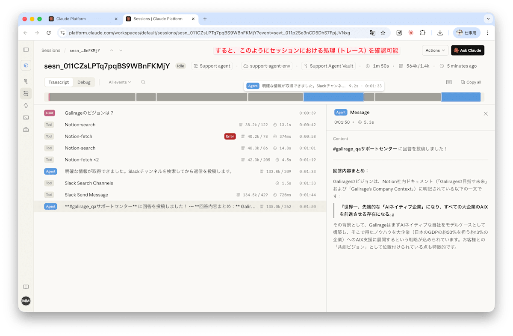This screenshot has width=513, height=336.
Task: Select the first blue timeline segment
Action: point(333,97)
